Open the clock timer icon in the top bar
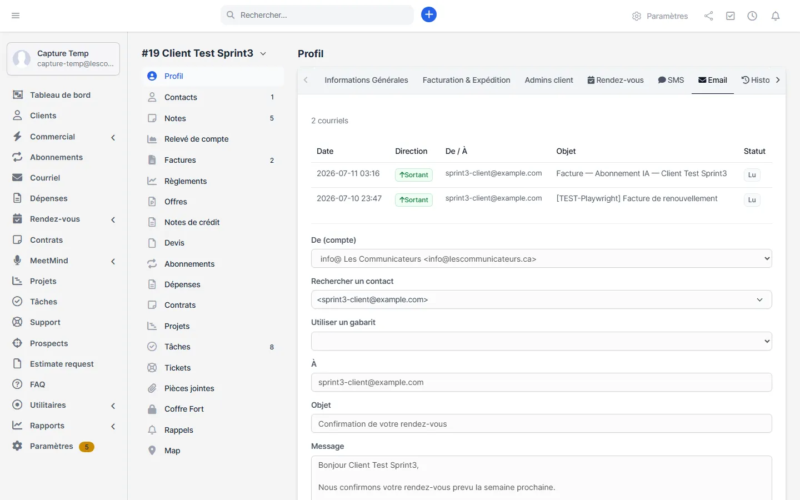Image resolution: width=800 pixels, height=500 pixels. 752,16
